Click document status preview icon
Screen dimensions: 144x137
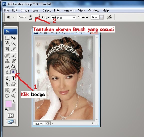(x=48, y=123)
